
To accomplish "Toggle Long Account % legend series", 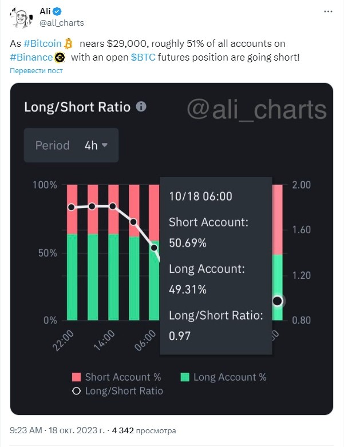I will [224, 377].
